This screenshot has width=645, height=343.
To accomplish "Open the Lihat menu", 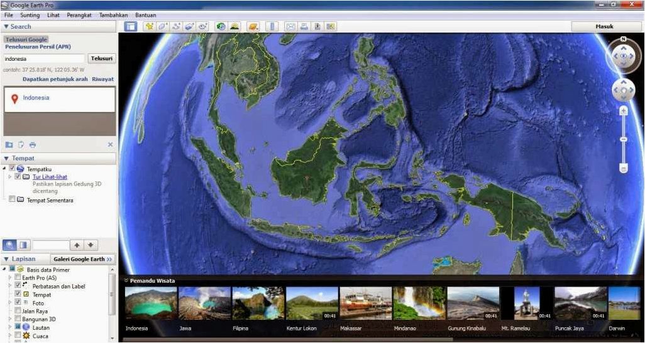I will [53, 15].
